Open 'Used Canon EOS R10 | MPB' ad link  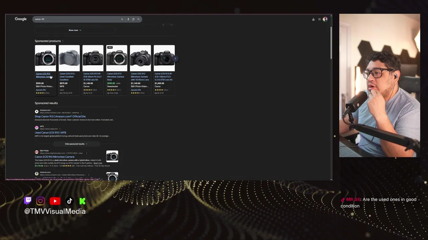coord(50,133)
